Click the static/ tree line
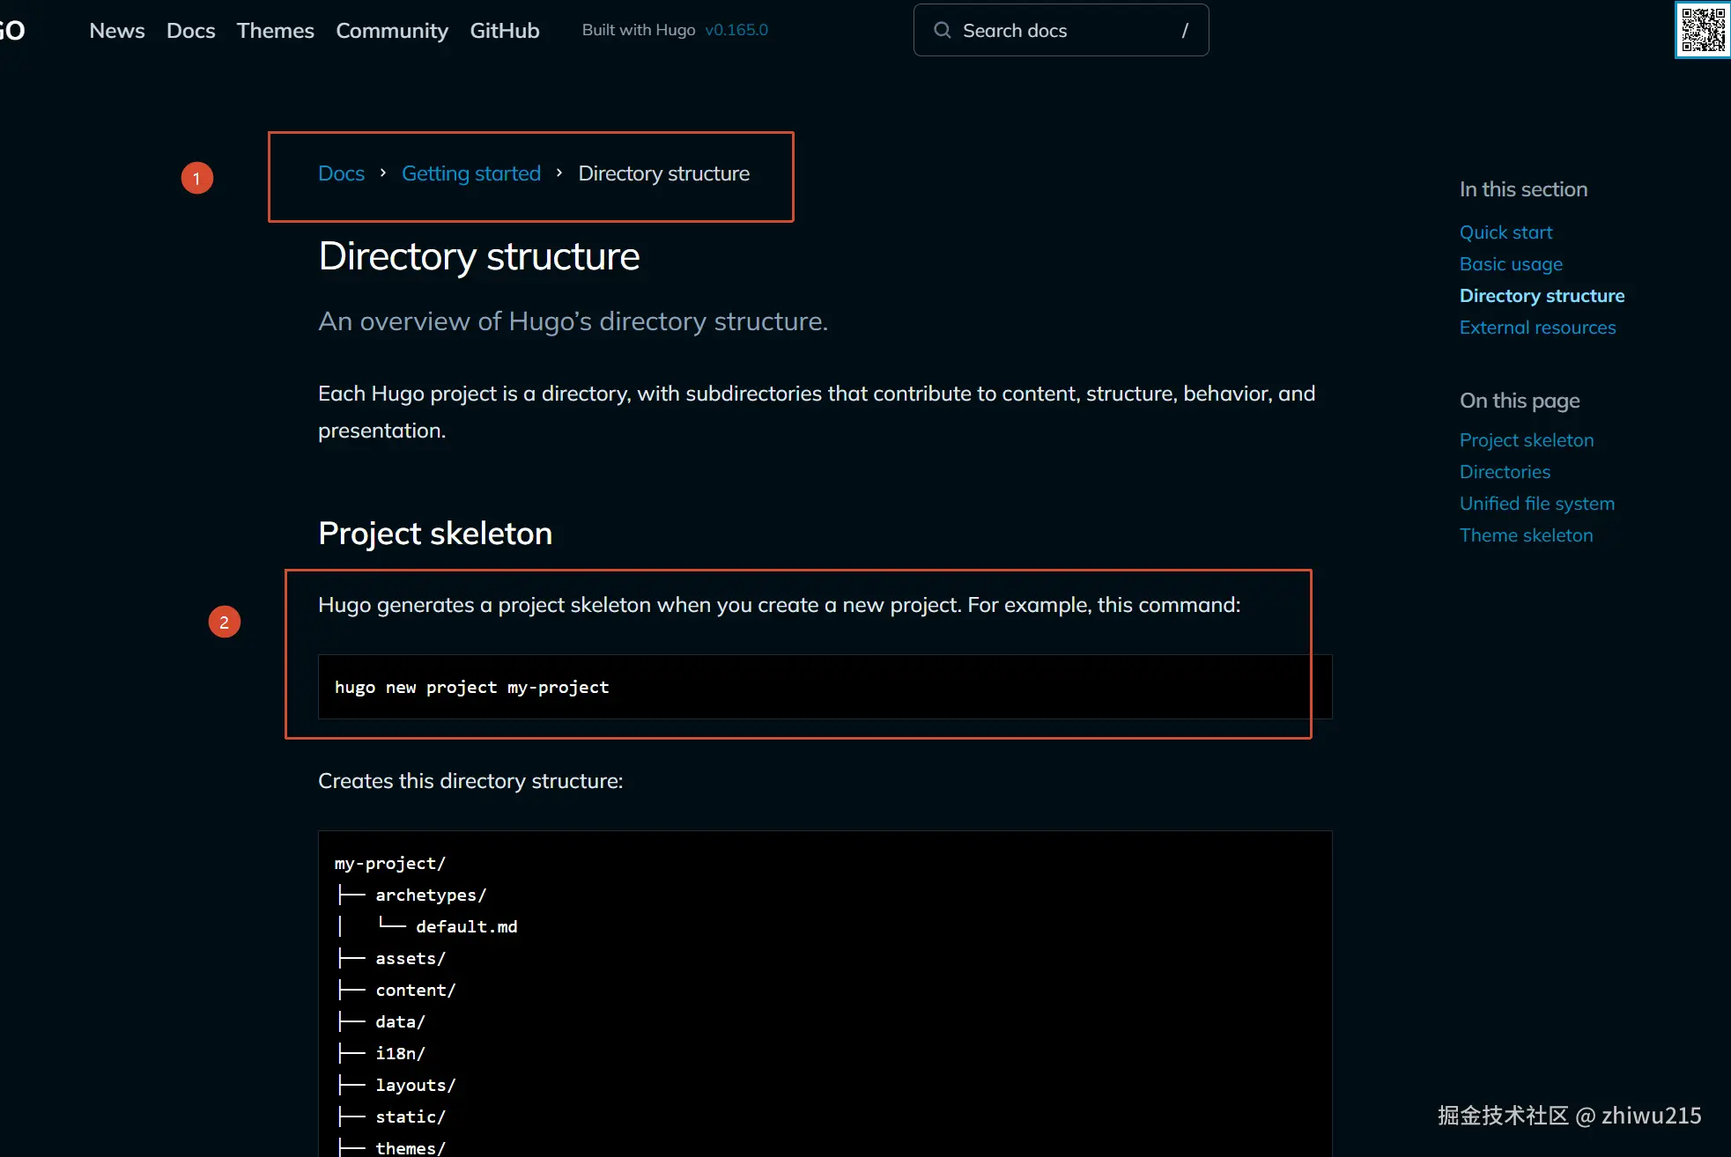Image resolution: width=1731 pixels, height=1157 pixels. 411,1117
